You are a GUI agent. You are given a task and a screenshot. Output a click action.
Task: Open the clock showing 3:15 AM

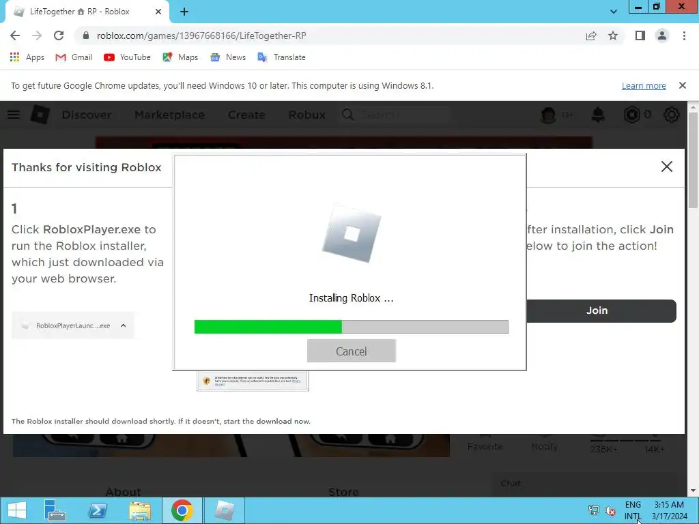[x=669, y=510]
